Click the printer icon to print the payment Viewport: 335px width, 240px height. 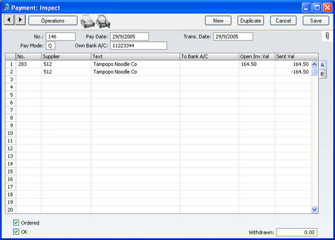(87, 21)
